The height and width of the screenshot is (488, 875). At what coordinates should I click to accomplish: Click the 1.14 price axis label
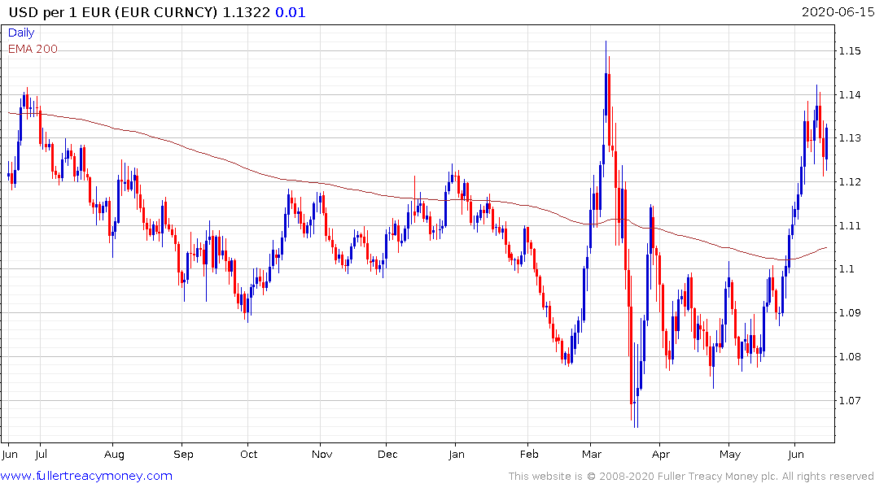850,94
